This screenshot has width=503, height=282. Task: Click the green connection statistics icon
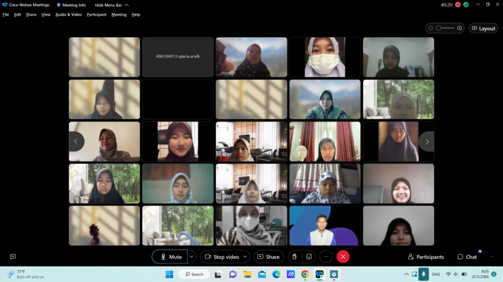click(x=466, y=4)
